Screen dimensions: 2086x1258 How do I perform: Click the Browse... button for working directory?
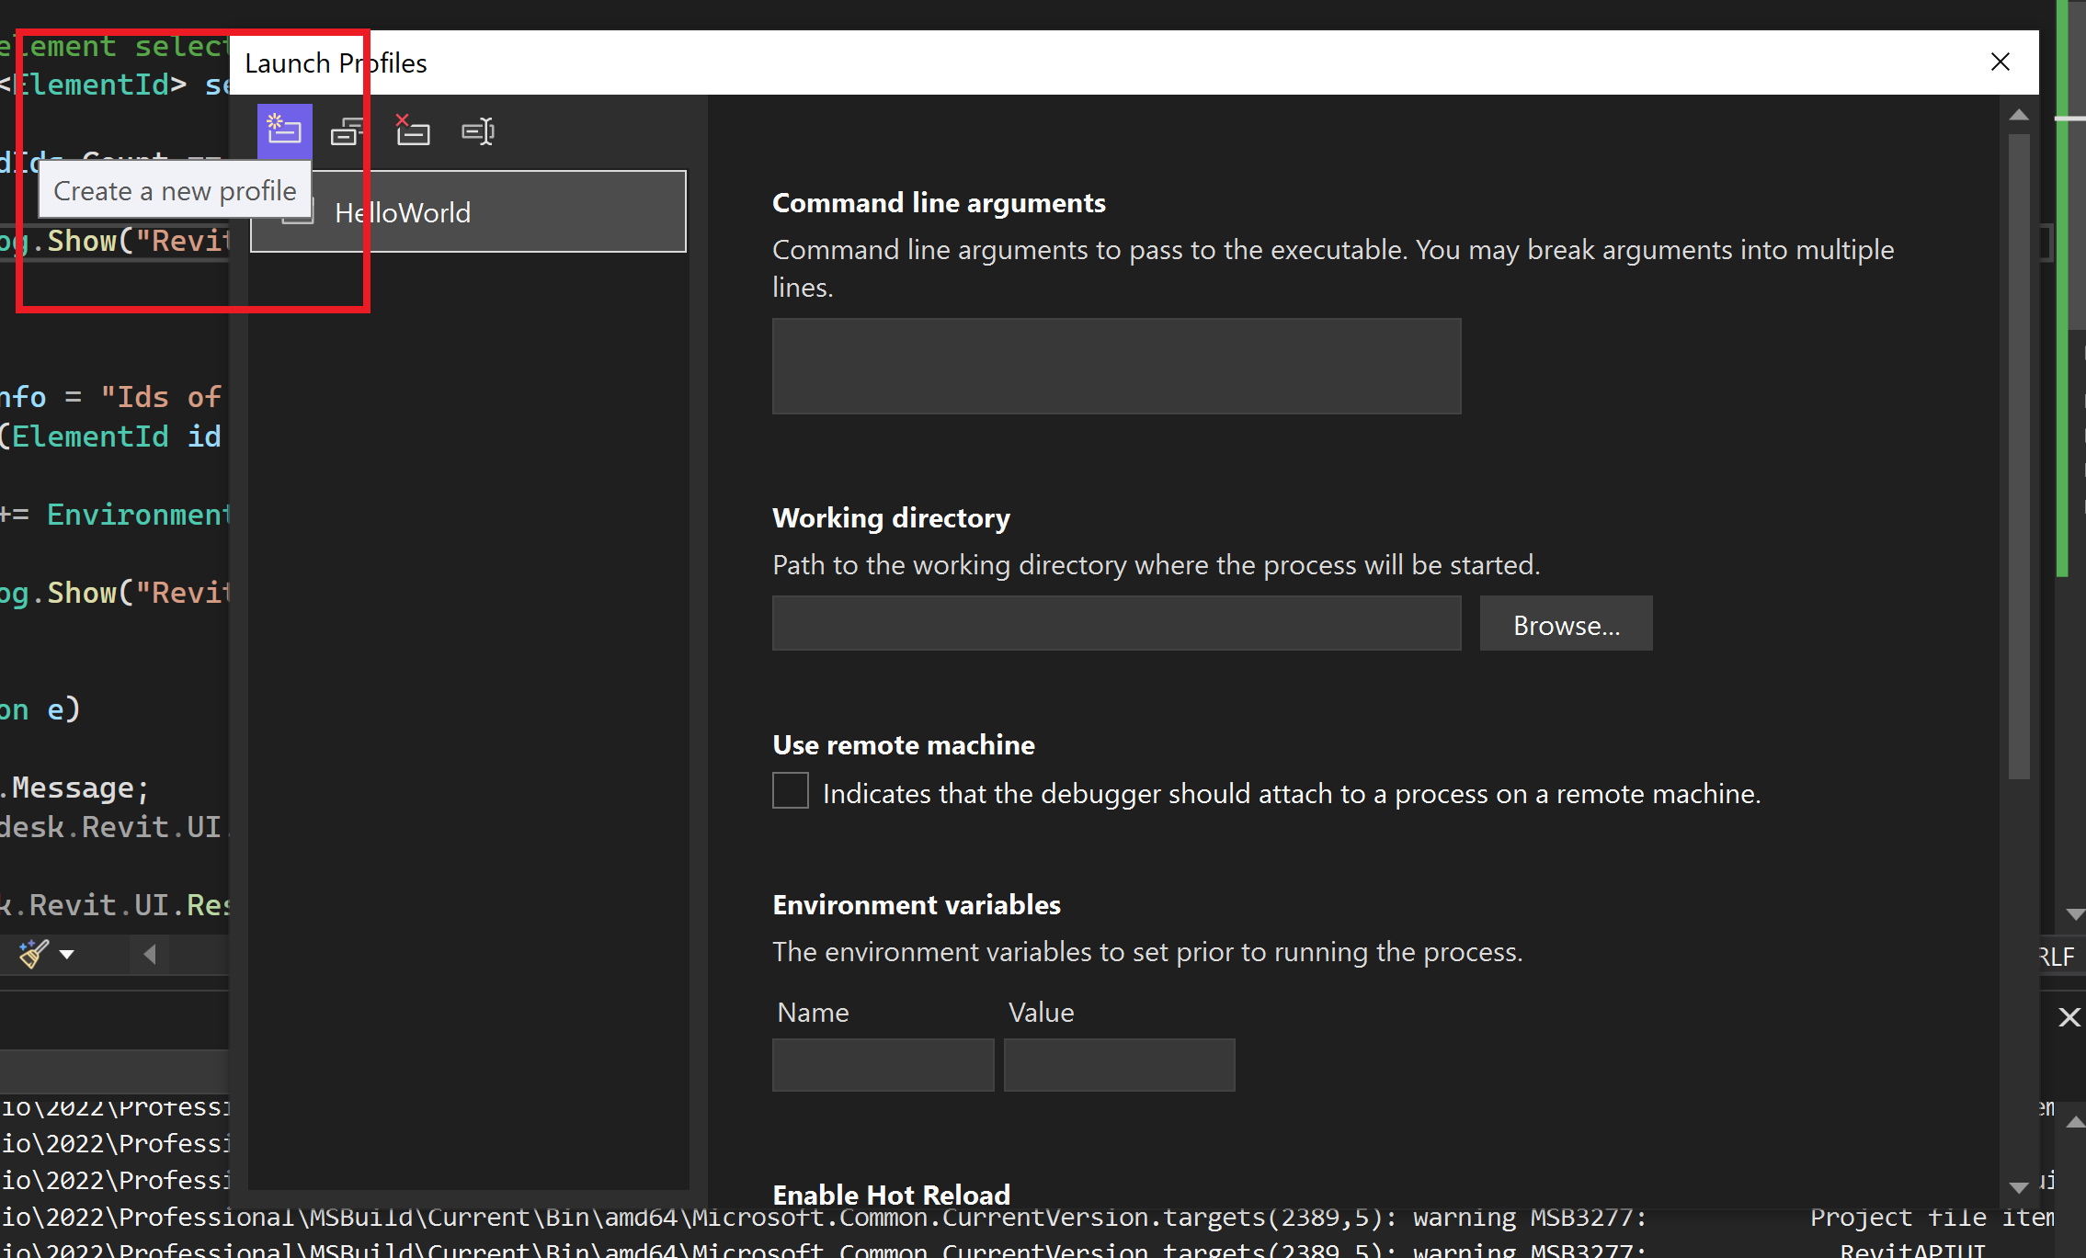[x=1566, y=625]
